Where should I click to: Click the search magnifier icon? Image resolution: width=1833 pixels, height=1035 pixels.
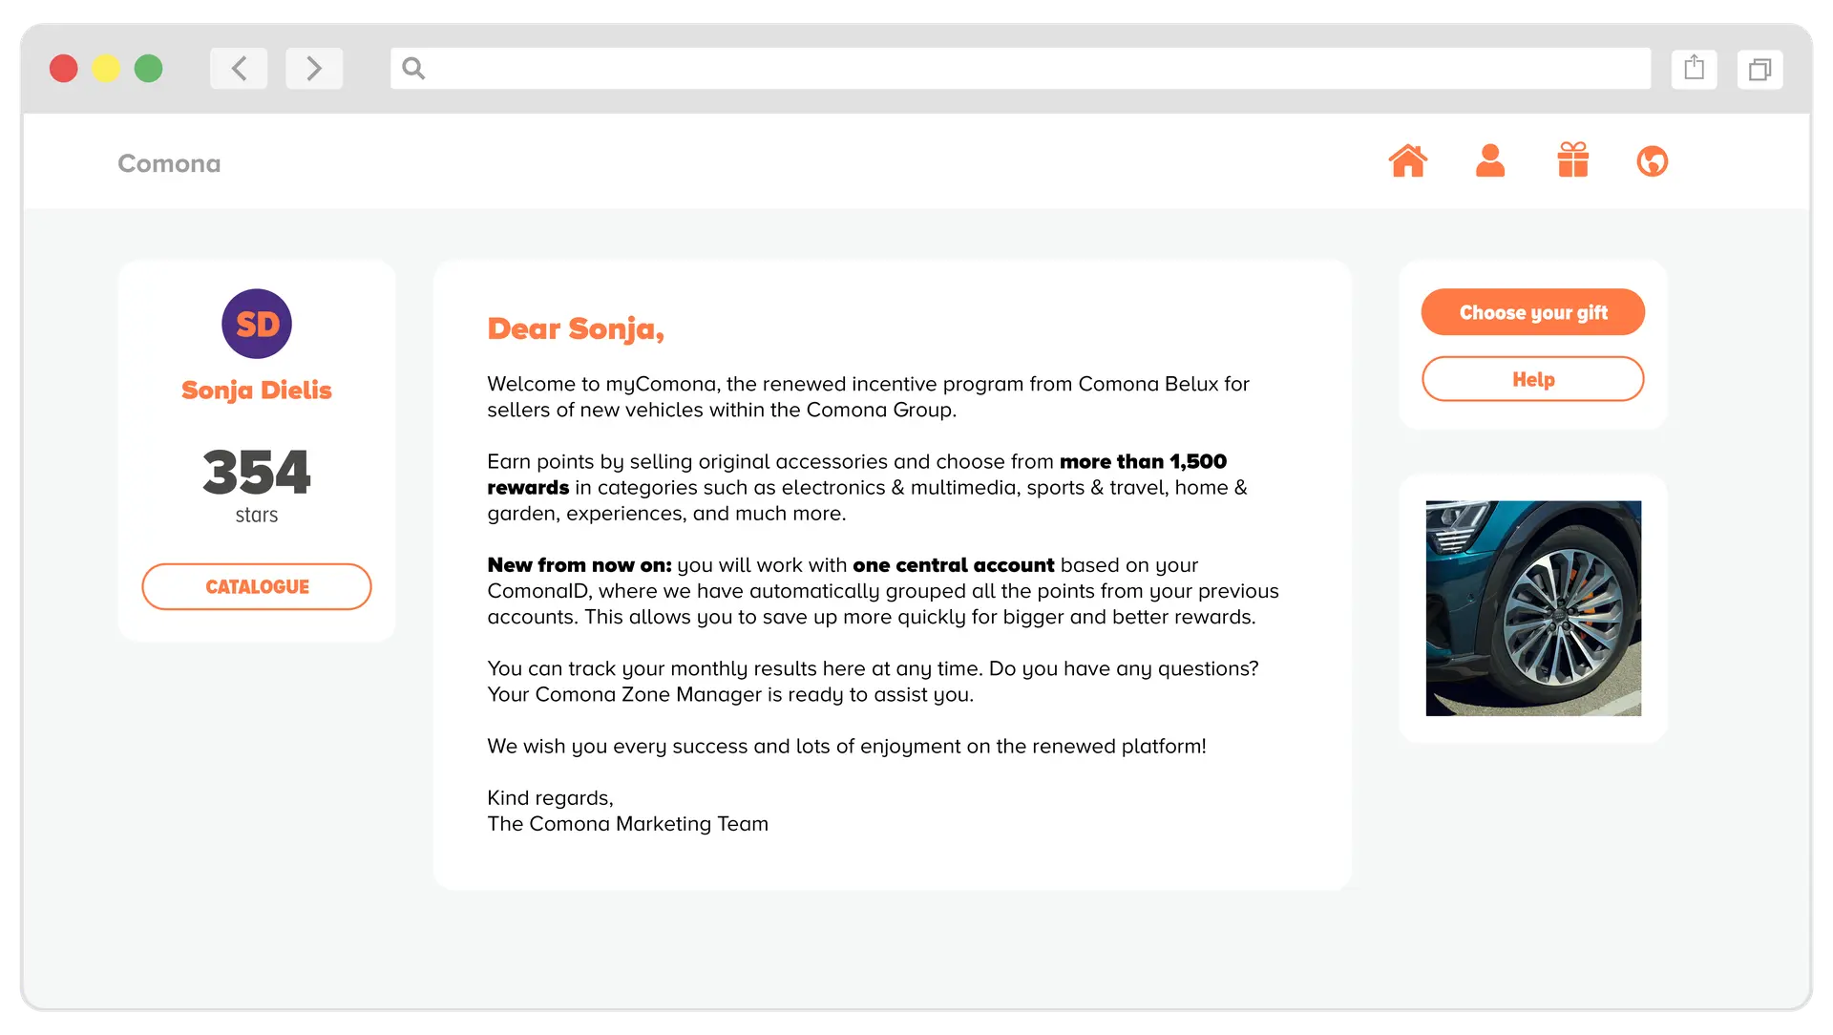(413, 69)
